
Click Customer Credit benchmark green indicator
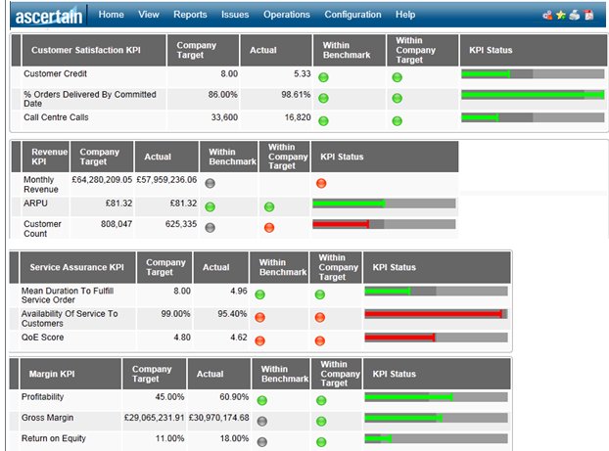click(323, 77)
